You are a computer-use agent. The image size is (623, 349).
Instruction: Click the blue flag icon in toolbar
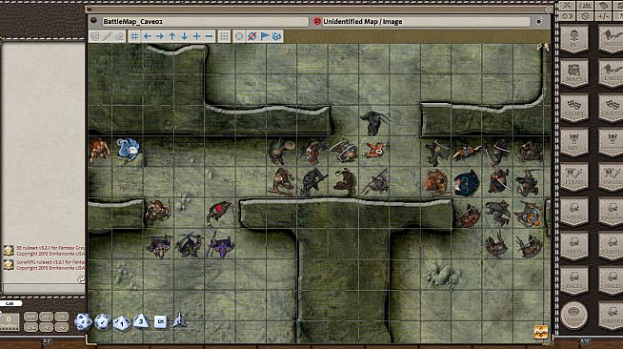(x=265, y=36)
